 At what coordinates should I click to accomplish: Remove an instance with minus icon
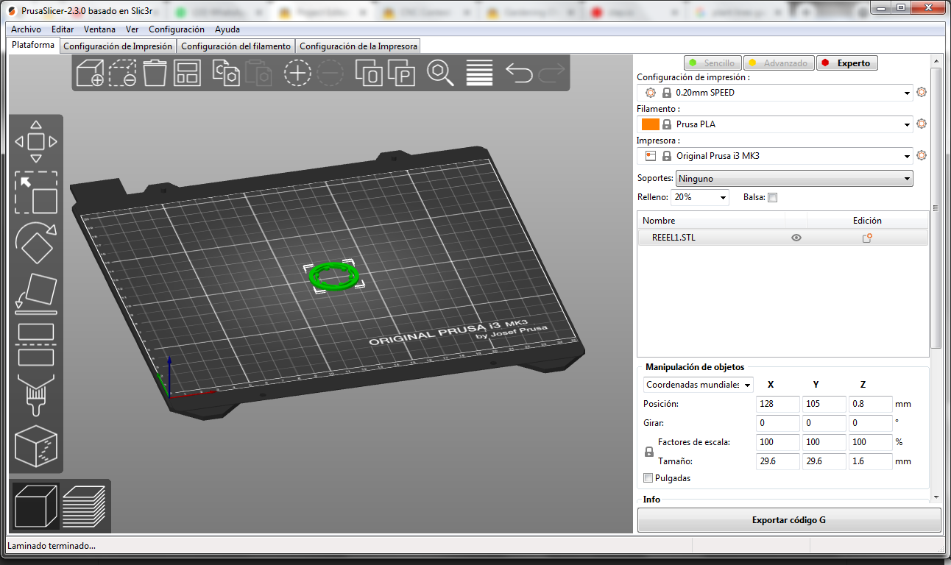[330, 74]
